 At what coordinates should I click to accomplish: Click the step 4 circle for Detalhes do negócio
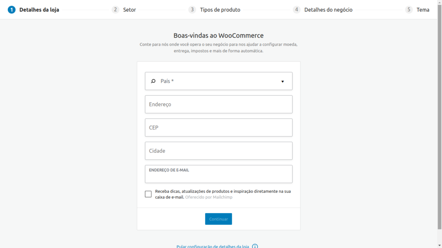(x=296, y=9)
